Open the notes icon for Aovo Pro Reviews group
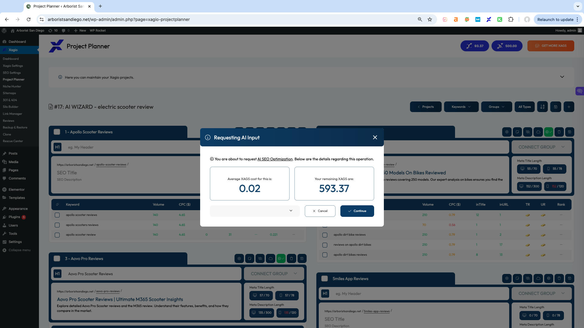 click(x=249, y=259)
